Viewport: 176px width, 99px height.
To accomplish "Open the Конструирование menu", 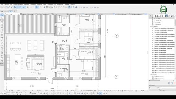I will click(18, 5).
